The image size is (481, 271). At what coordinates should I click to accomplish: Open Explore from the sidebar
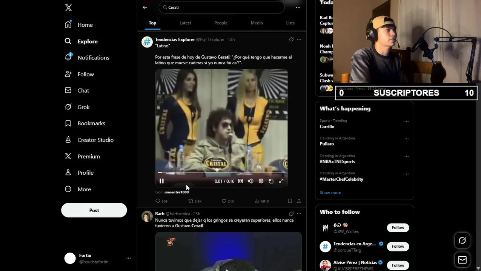pos(81,41)
